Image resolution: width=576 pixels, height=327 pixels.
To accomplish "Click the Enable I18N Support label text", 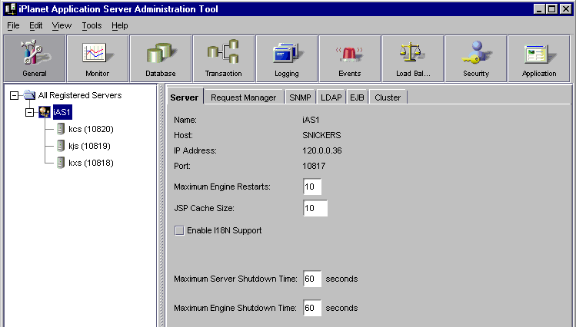I will pos(224,230).
